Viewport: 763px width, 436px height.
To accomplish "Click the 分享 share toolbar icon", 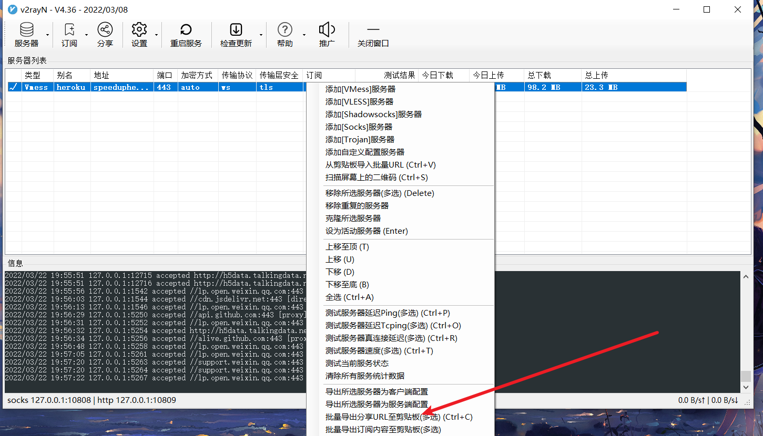I will tap(105, 35).
